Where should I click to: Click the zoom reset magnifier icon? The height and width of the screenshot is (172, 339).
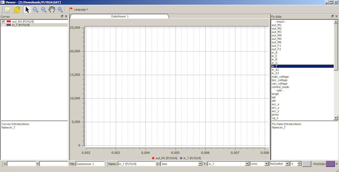tap(60, 10)
